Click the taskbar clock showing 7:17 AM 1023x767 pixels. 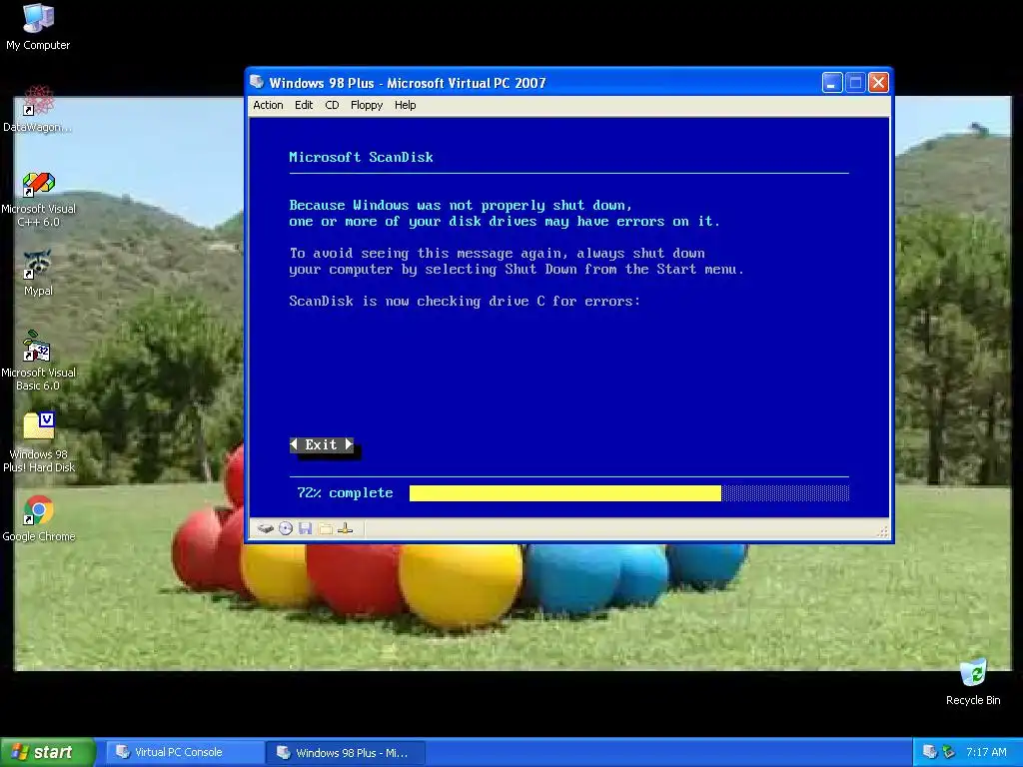click(986, 752)
